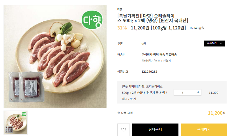Open the large duck slice product image
242x140 pixels.
pyautogui.click(x=55, y=57)
